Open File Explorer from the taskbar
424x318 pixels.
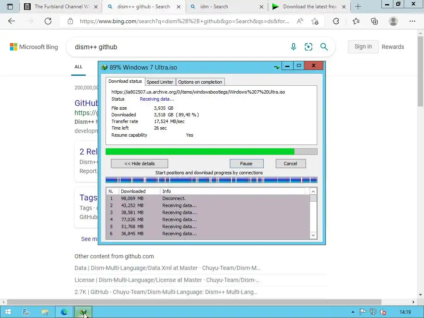click(x=45, y=312)
